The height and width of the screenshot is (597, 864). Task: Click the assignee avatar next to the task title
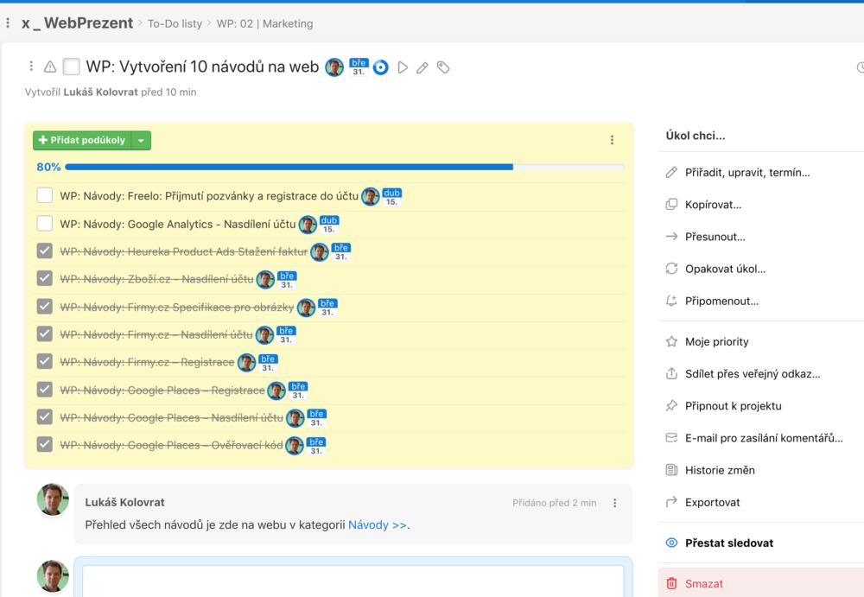tap(334, 67)
